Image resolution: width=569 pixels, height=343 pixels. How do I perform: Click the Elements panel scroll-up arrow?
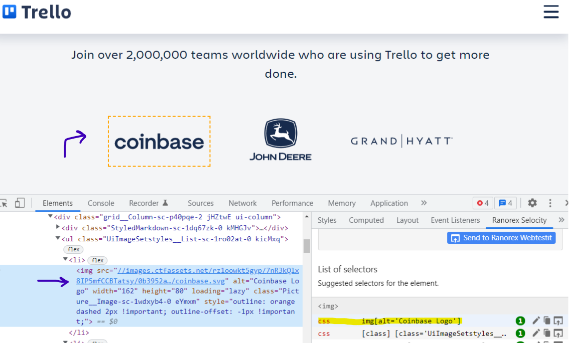tap(307, 217)
